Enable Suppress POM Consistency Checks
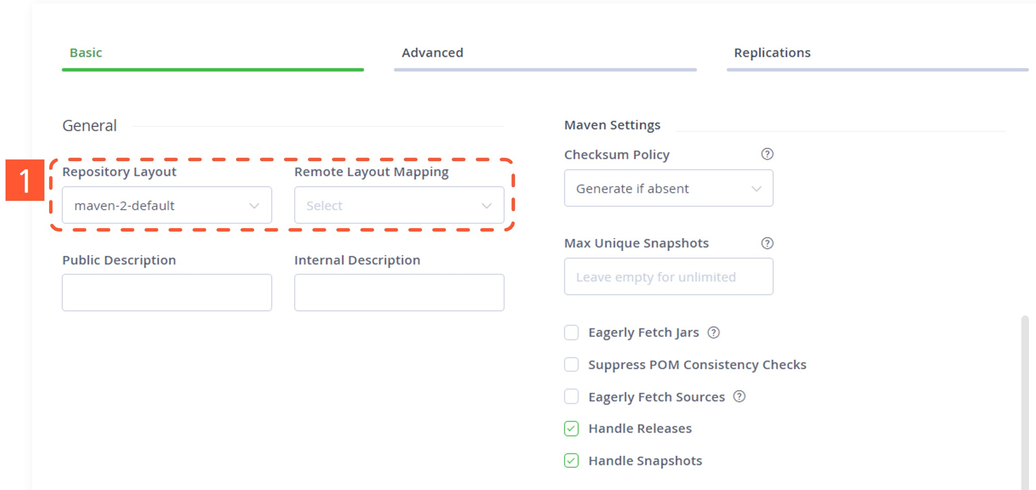 tap(571, 365)
